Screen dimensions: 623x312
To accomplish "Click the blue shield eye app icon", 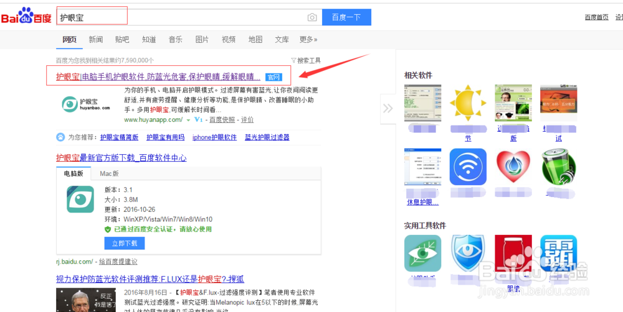I will tap(468, 254).
